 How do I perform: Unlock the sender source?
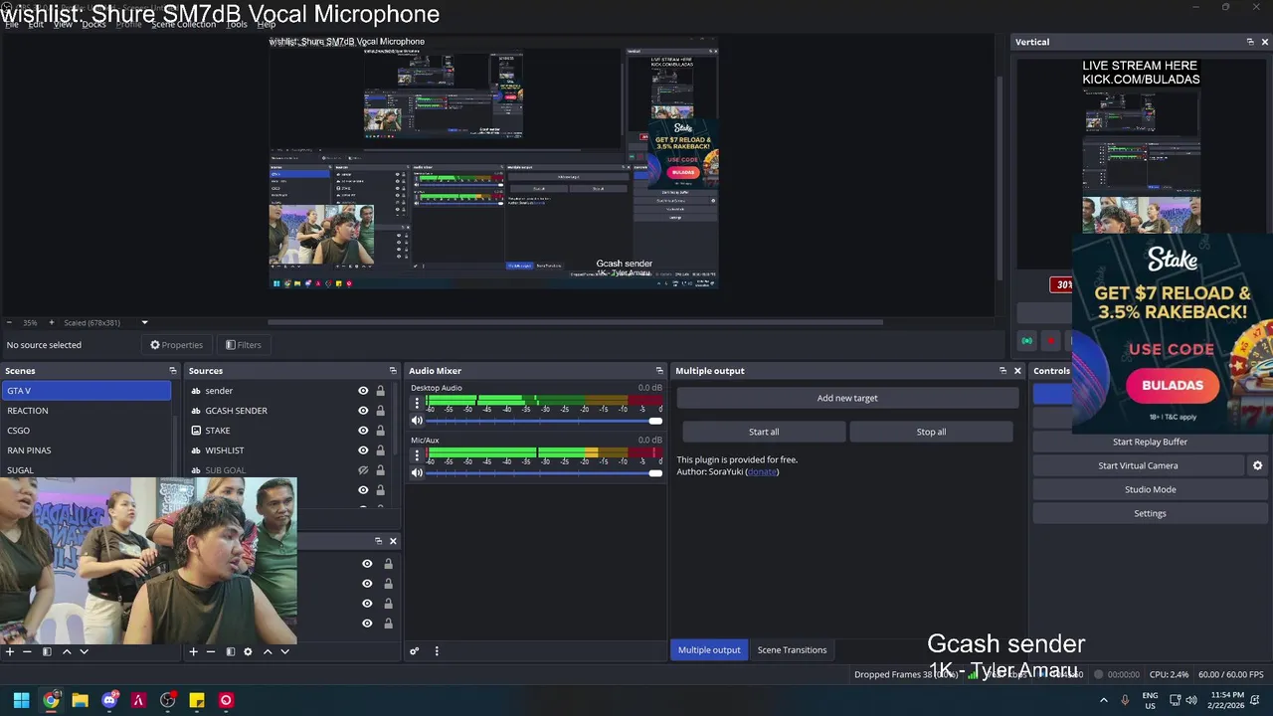click(380, 391)
